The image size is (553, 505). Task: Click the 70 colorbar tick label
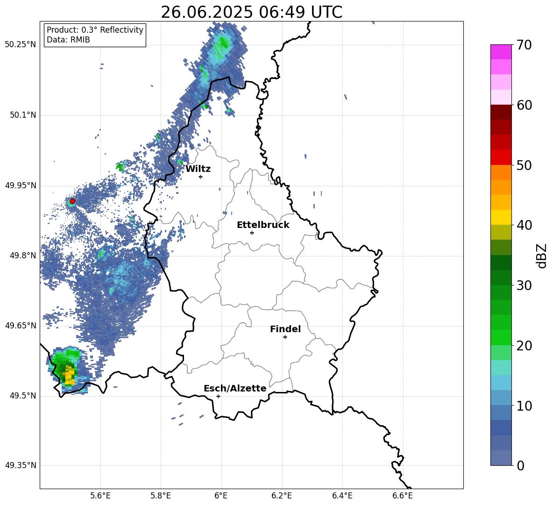(x=524, y=45)
